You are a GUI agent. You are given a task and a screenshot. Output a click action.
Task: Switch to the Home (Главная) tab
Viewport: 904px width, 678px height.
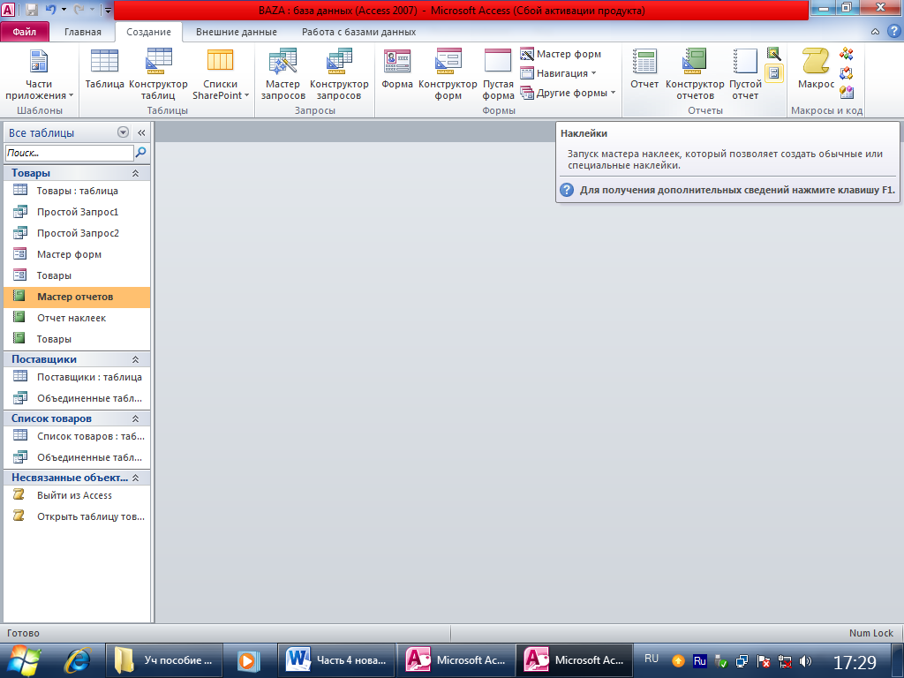82,32
